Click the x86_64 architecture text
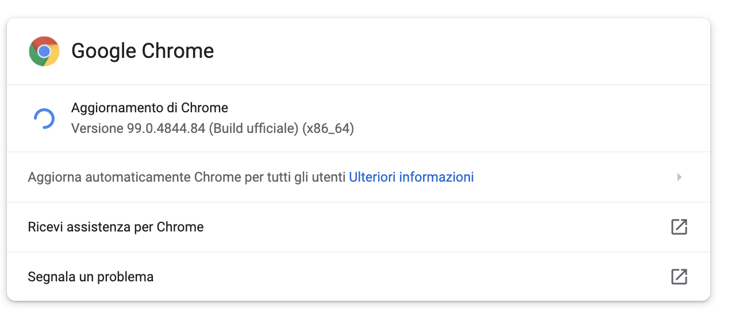Screen dimensions: 739x322 [328, 128]
